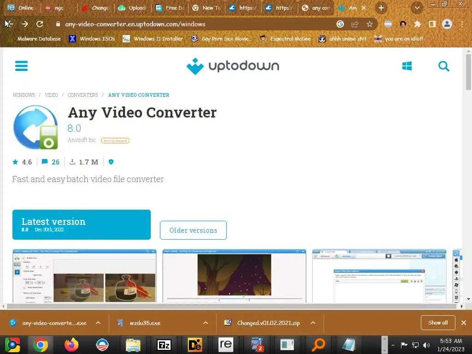472x354 pixels.
Task: Open the Chrome profile avatar
Action: 447,24
